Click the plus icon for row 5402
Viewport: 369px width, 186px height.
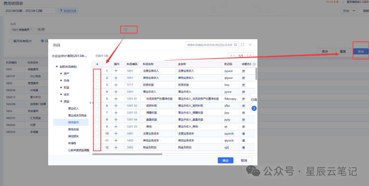116,140
